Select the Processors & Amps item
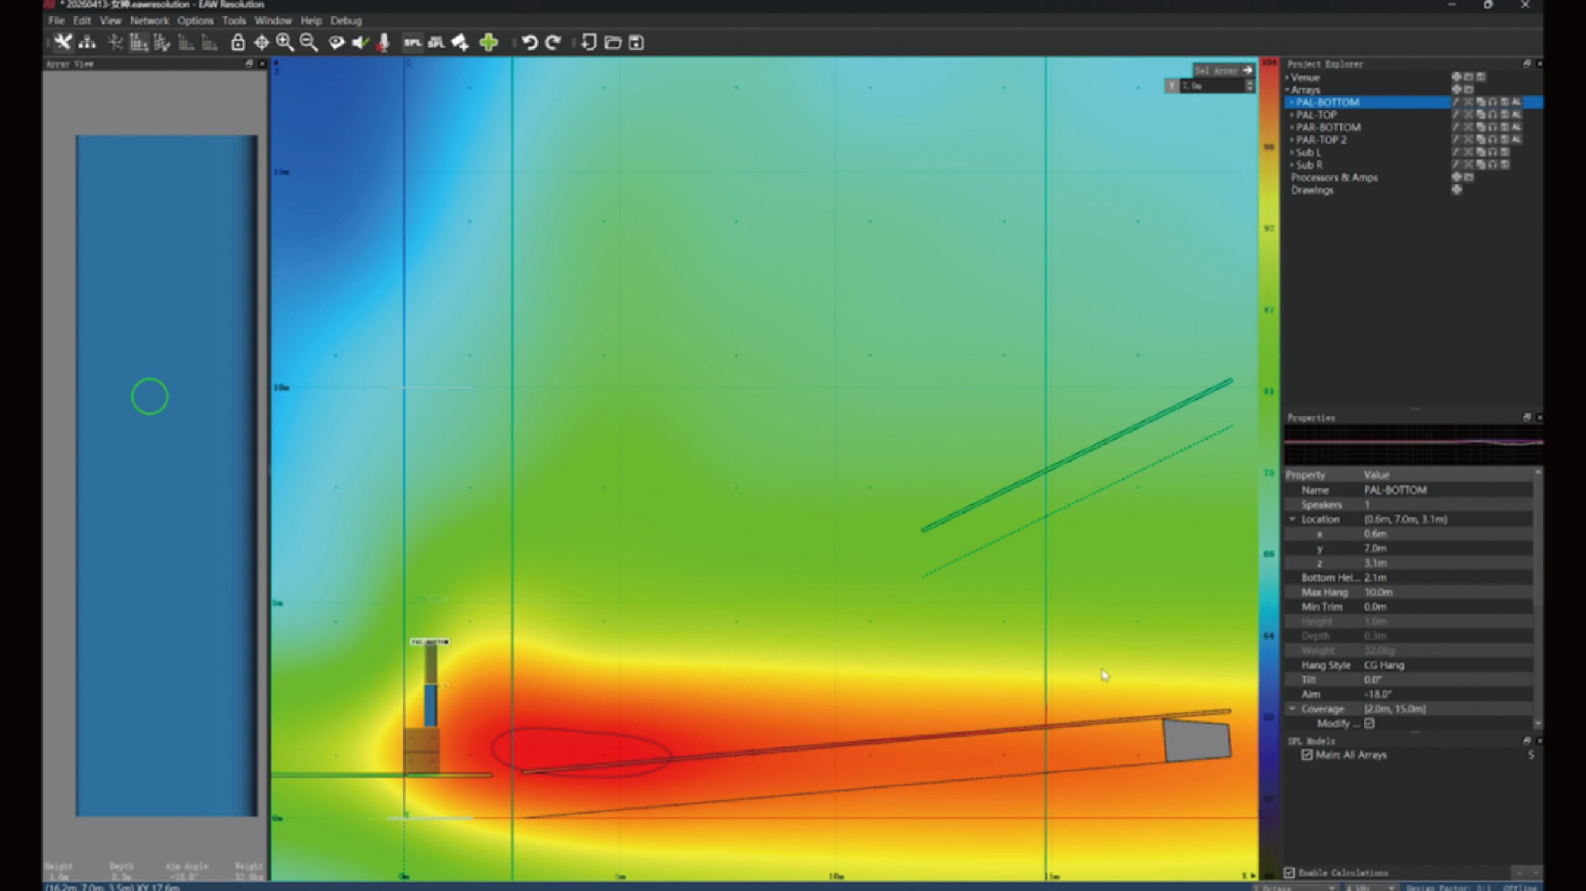 (1335, 178)
